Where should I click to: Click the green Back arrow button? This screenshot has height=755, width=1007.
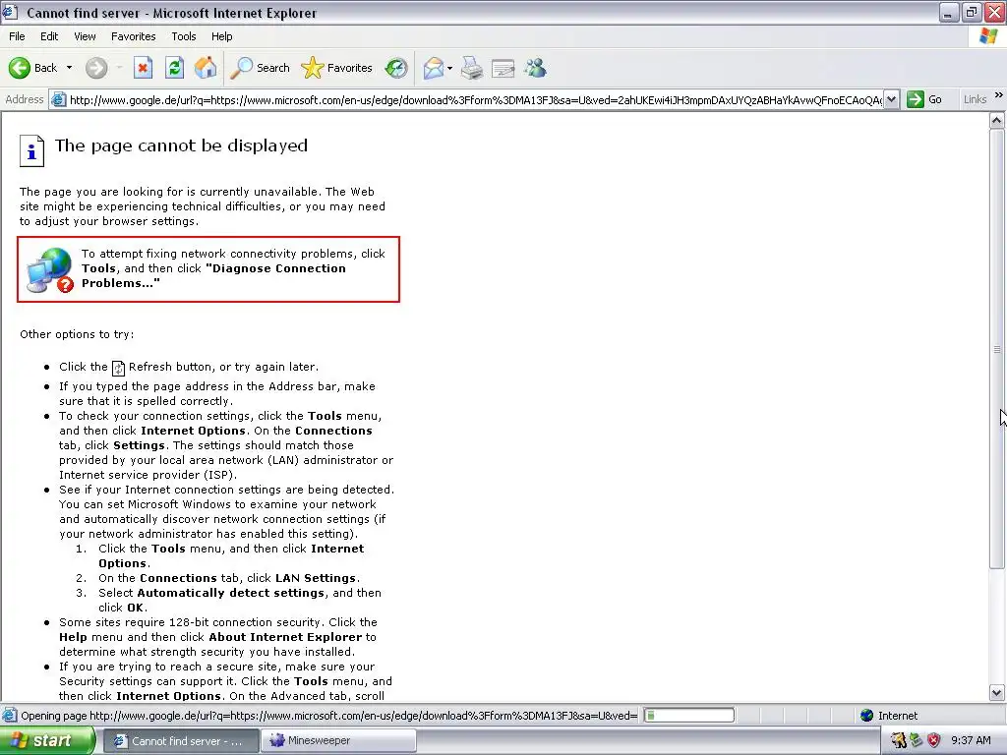click(20, 68)
